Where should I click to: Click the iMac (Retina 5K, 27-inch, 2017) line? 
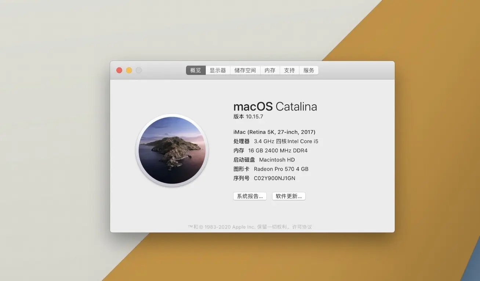[x=274, y=132]
